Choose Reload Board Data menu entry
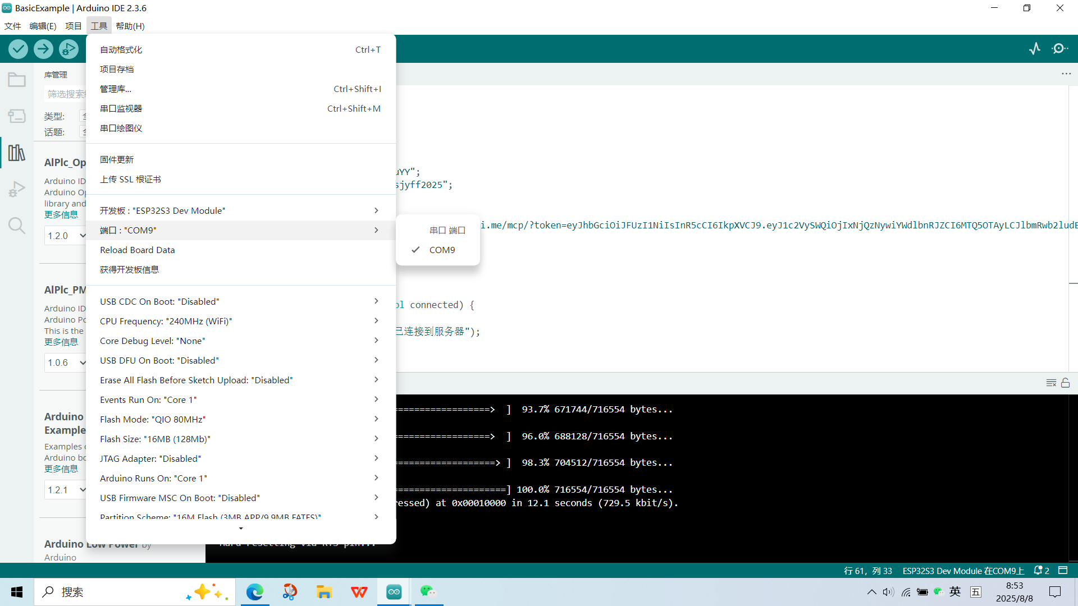The width and height of the screenshot is (1078, 606). [241, 250]
